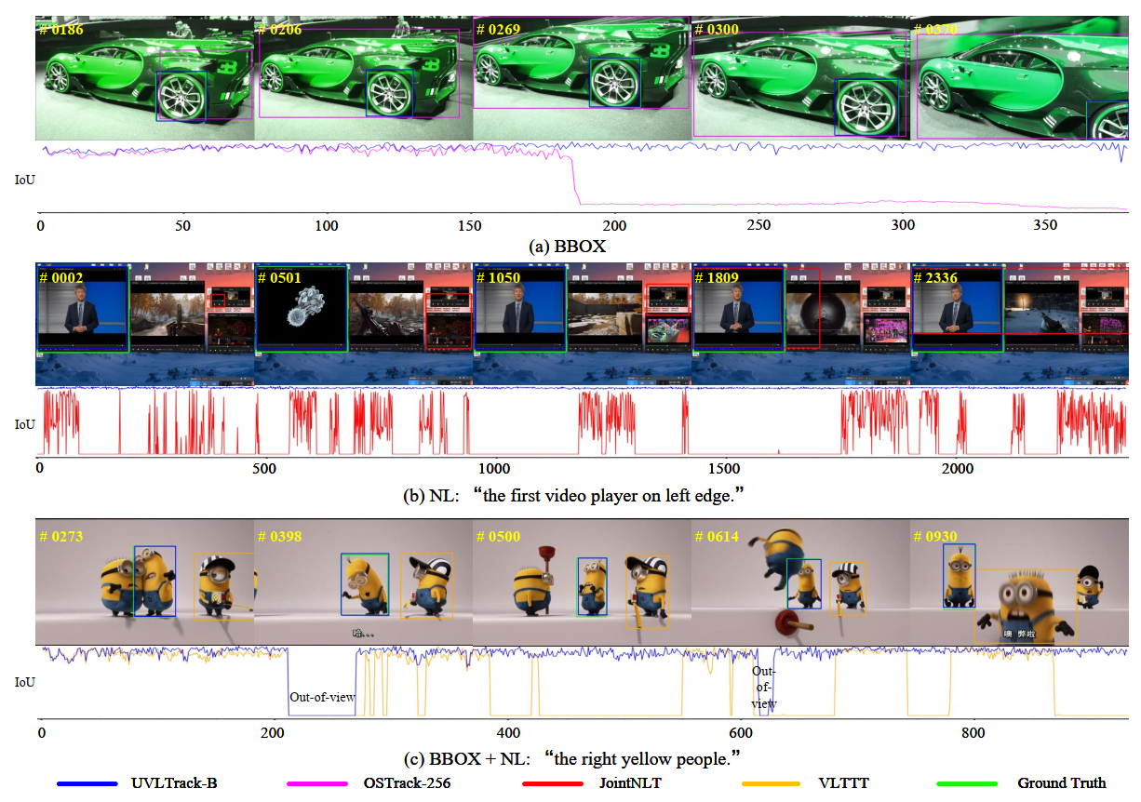Click the axis tick labeled 600
1141x802 pixels.
(x=742, y=732)
